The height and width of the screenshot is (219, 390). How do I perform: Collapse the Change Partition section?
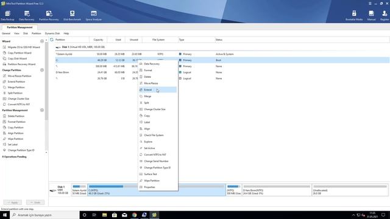42,71
